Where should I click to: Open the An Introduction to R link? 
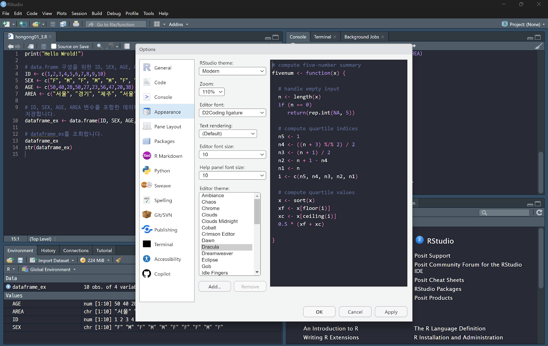[331, 329]
